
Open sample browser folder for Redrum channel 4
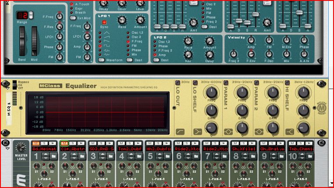click(139, 157)
